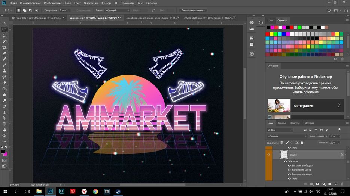Screen dimensions: 350x196
Task: Open the 3D panel cube icon
Action: pyautogui.click(x=252, y=54)
